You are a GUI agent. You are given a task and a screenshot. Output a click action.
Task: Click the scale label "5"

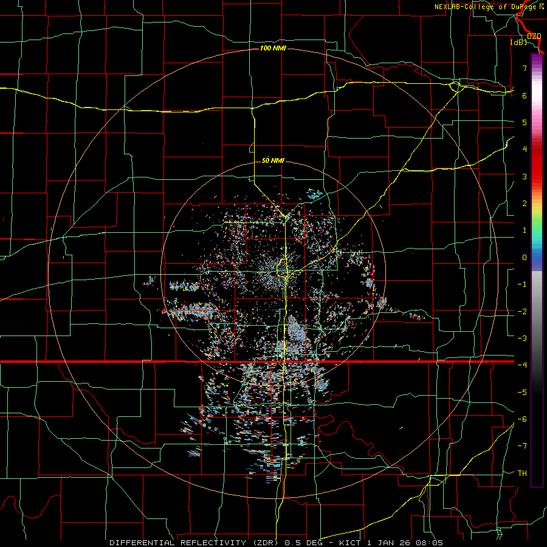[x=525, y=122]
